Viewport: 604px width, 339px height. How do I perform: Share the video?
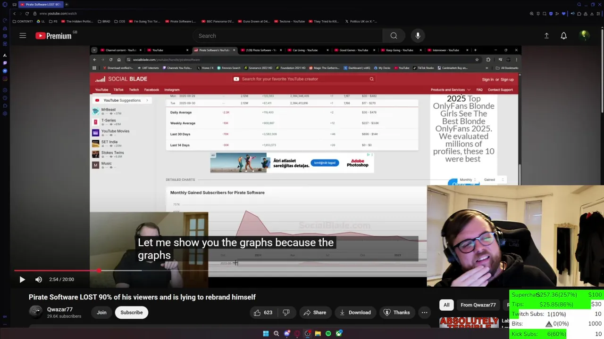315,313
